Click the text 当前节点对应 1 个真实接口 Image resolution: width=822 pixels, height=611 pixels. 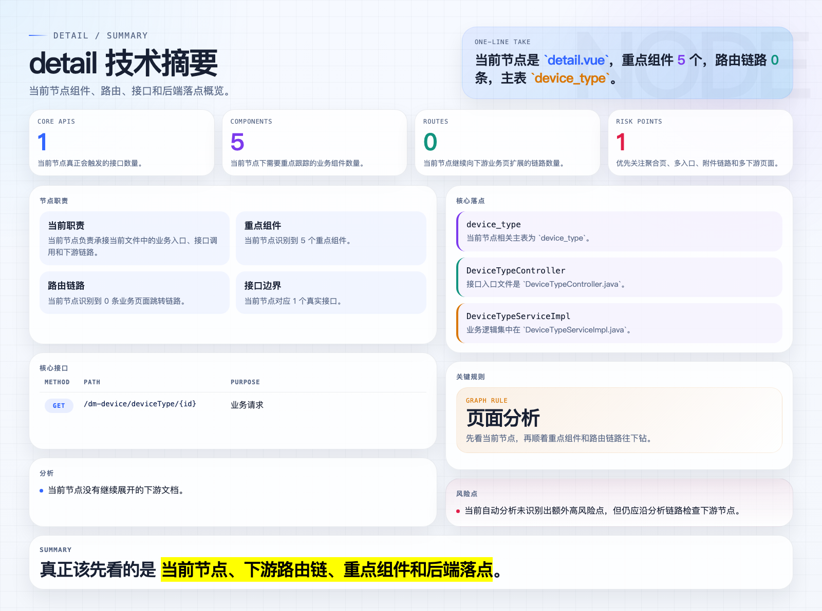(294, 301)
